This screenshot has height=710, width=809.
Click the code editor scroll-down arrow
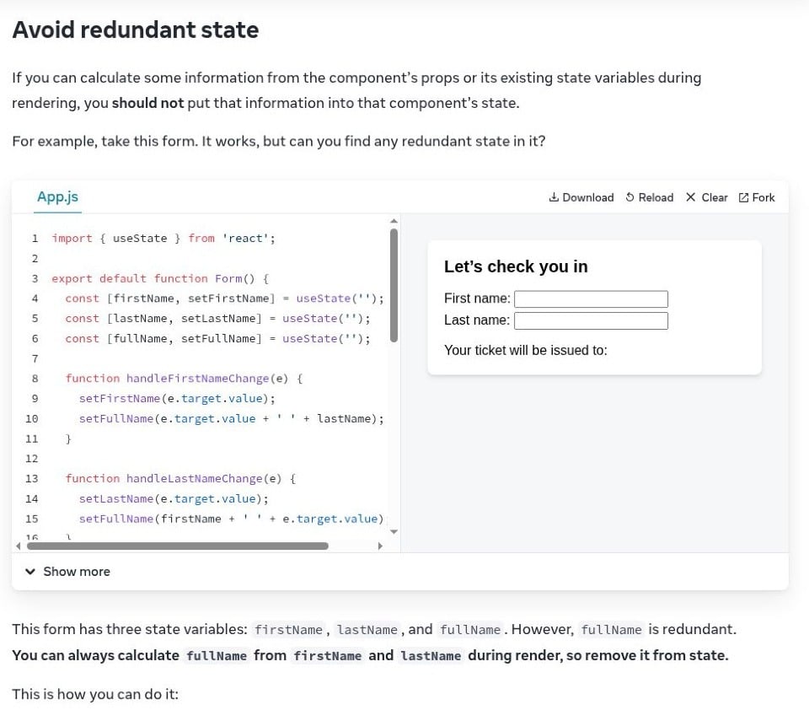pyautogui.click(x=394, y=531)
